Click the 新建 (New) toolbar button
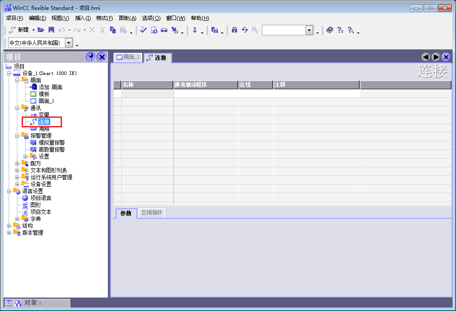This screenshot has width=456, height=311. coord(19,30)
